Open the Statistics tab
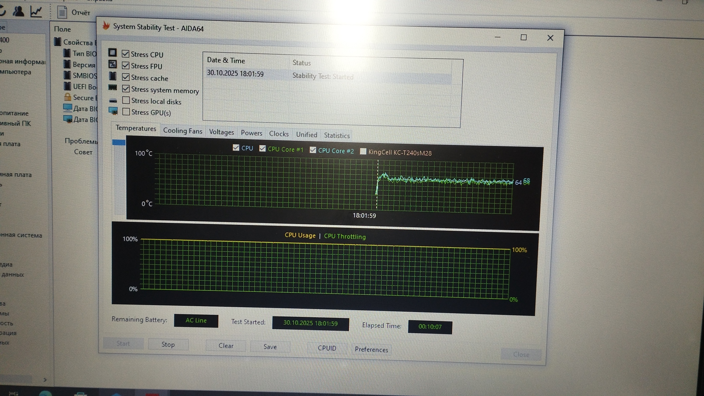Image resolution: width=704 pixels, height=396 pixels. (x=337, y=136)
